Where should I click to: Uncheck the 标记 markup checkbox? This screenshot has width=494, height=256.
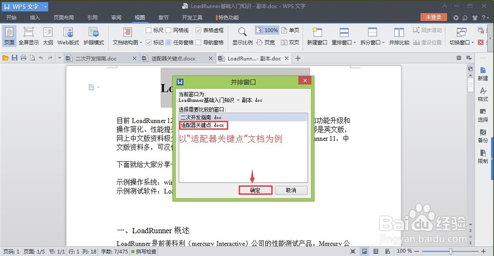pos(149,42)
